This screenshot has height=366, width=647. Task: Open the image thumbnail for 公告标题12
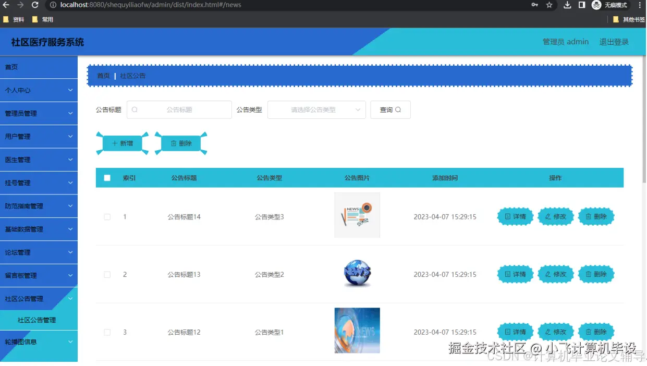coord(357,331)
